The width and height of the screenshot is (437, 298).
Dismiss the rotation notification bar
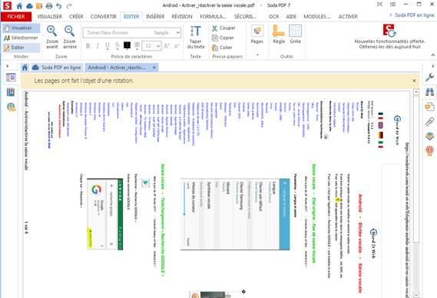click(414, 80)
